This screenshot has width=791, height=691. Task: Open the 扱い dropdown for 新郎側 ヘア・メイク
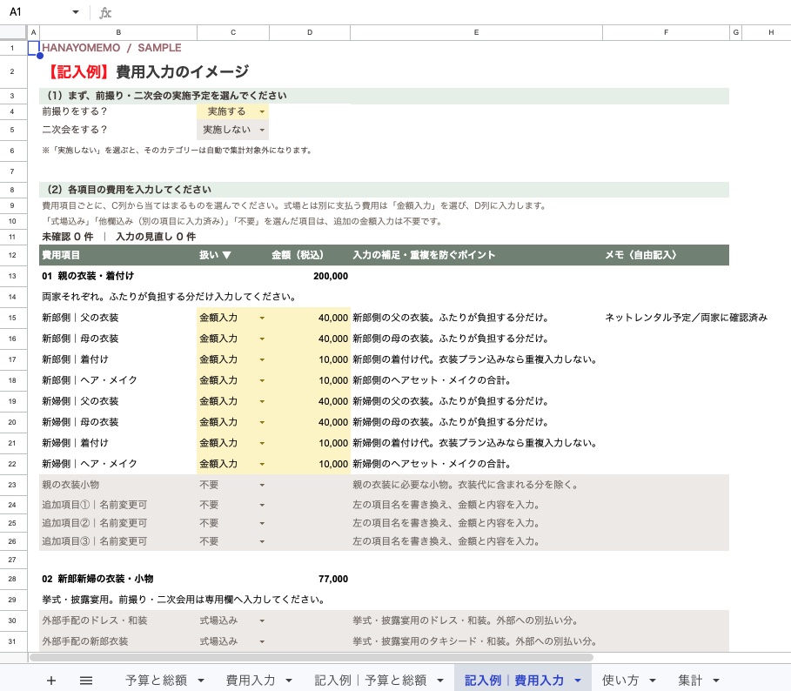(262, 380)
